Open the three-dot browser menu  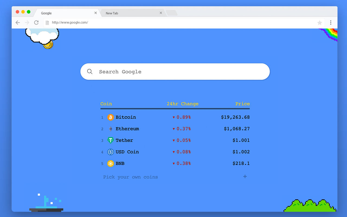[331, 23]
